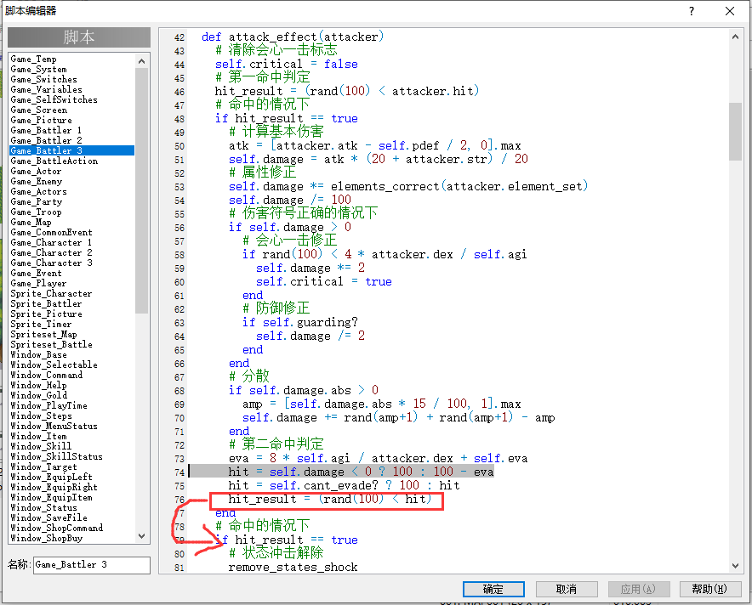The width and height of the screenshot is (752, 605).
Task: Click the code editor vertical scrollbar thumb
Action: (x=735, y=131)
